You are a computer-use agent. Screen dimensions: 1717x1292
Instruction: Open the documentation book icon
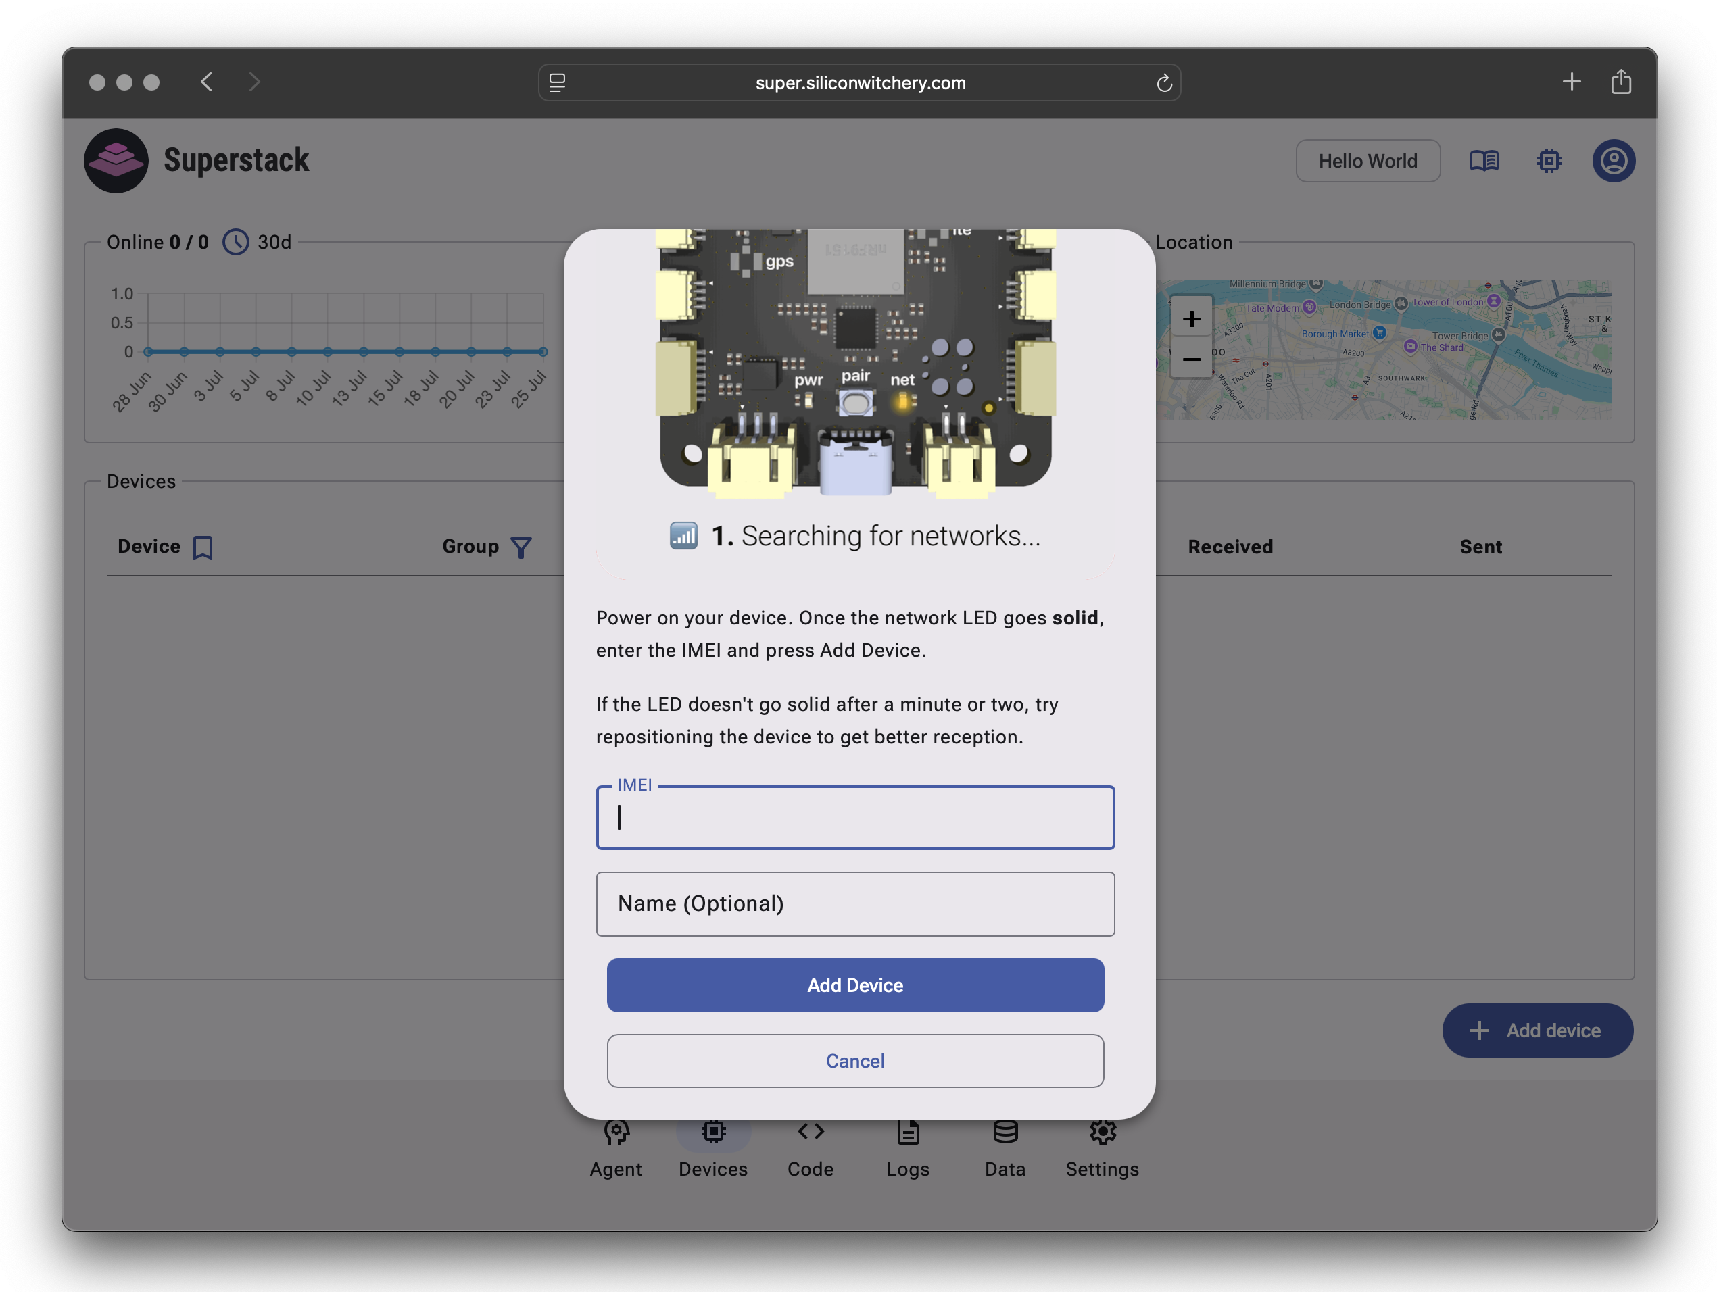1484,161
